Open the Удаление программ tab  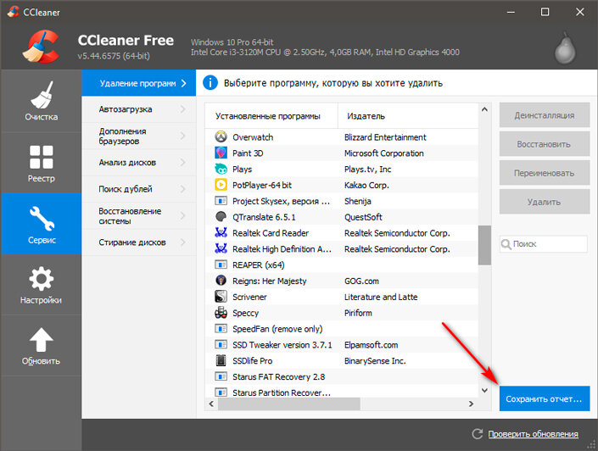pyautogui.click(x=139, y=83)
